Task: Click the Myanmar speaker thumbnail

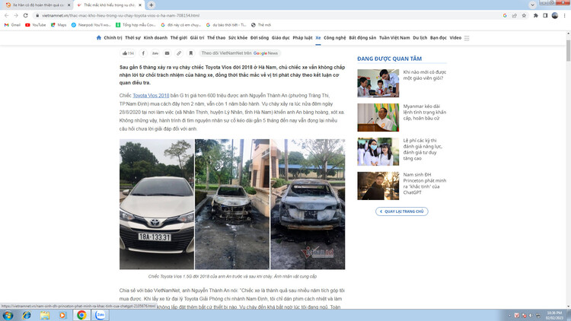Action: [378, 118]
